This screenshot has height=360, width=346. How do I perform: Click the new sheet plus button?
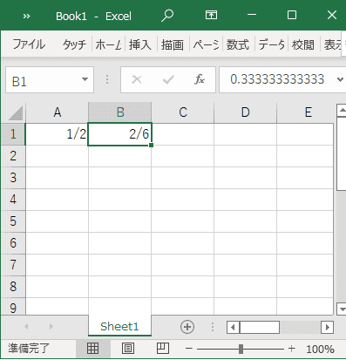click(187, 327)
